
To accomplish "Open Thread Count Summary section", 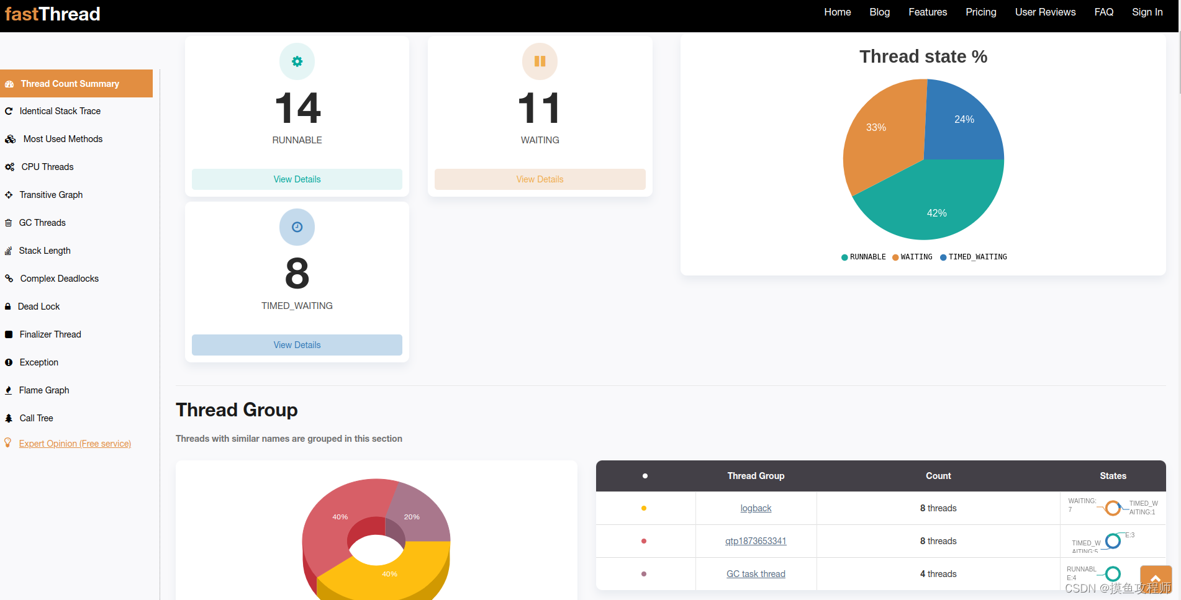I will tap(76, 84).
